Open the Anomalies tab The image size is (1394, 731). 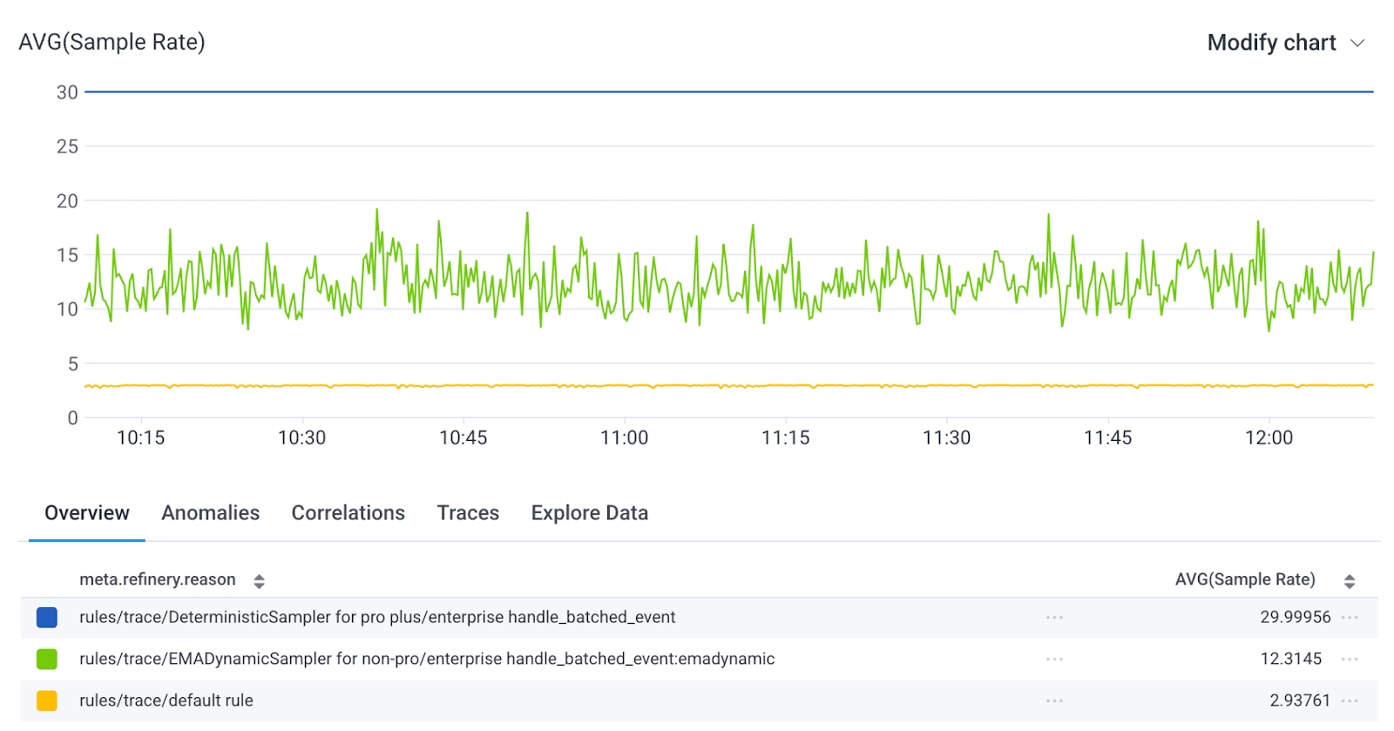tap(210, 513)
